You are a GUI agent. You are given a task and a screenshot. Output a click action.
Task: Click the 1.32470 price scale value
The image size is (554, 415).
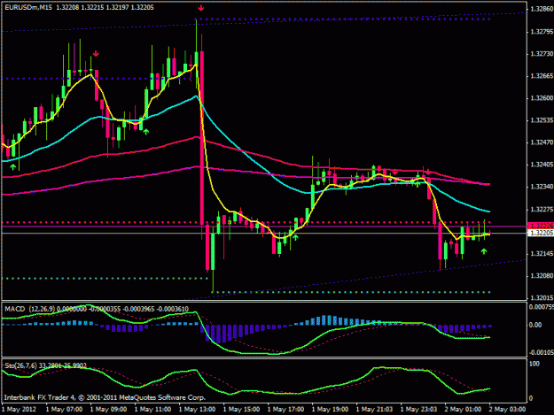tap(542, 142)
